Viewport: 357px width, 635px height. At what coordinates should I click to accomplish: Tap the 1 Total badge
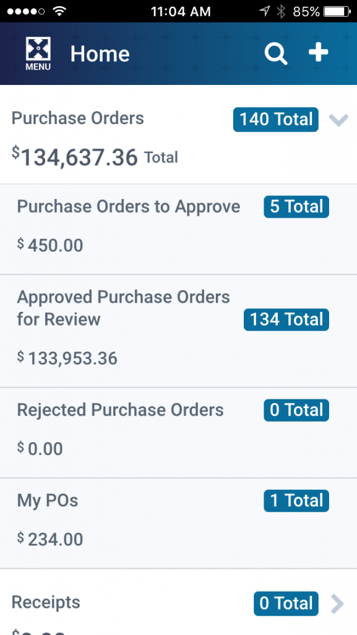coord(296,500)
